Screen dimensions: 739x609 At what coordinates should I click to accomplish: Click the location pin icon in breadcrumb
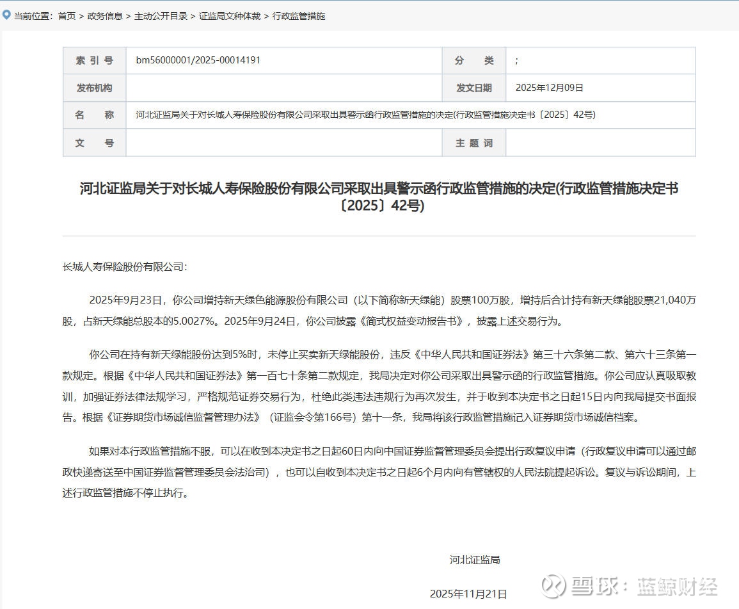click(6, 15)
